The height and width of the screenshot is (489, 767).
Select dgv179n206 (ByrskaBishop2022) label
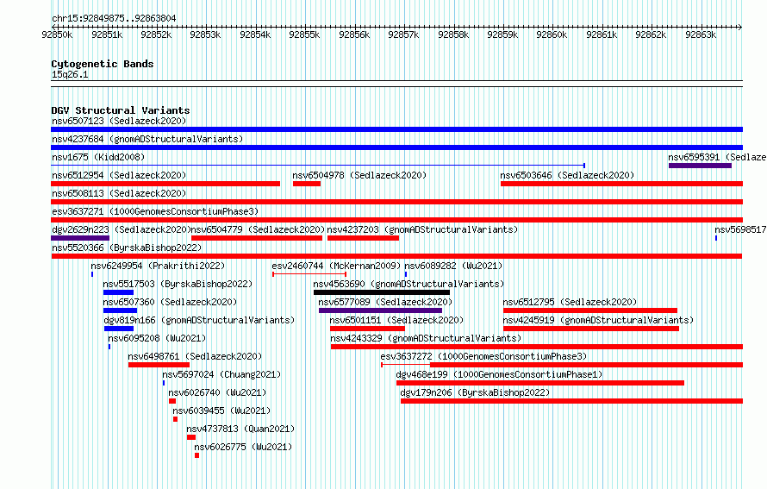(475, 392)
